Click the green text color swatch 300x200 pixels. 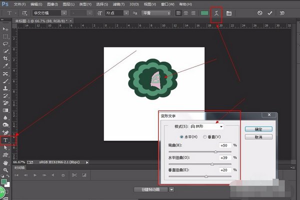[204, 13]
